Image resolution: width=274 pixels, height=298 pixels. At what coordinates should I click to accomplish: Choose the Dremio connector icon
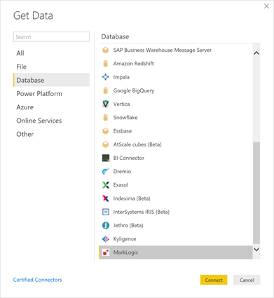click(106, 171)
